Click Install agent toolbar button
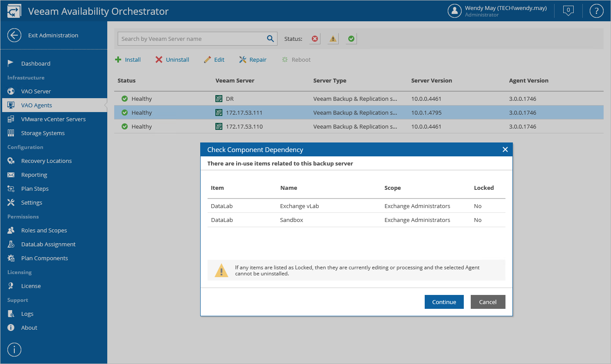The width and height of the screenshot is (611, 364). 128,60
